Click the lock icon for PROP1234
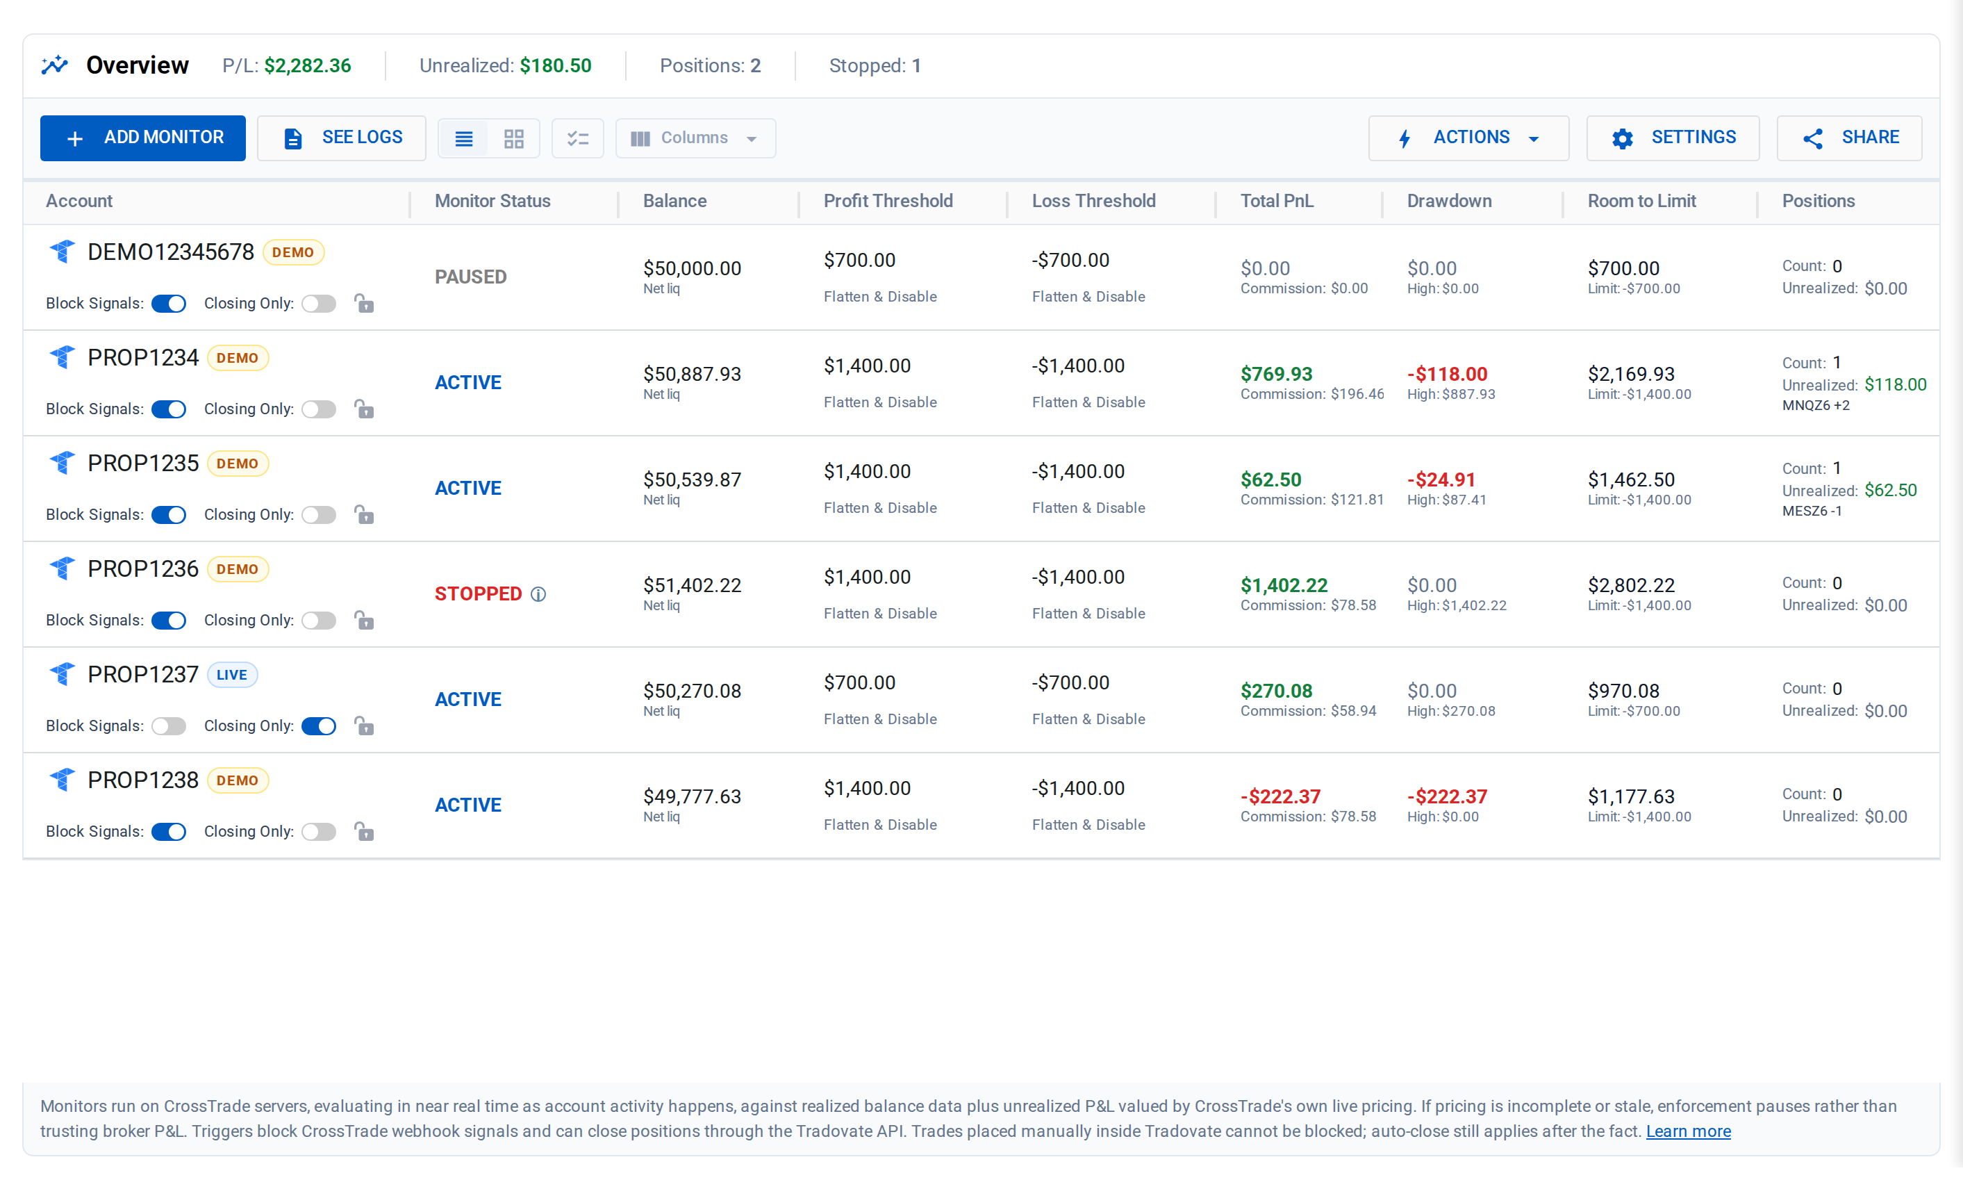 point(364,409)
